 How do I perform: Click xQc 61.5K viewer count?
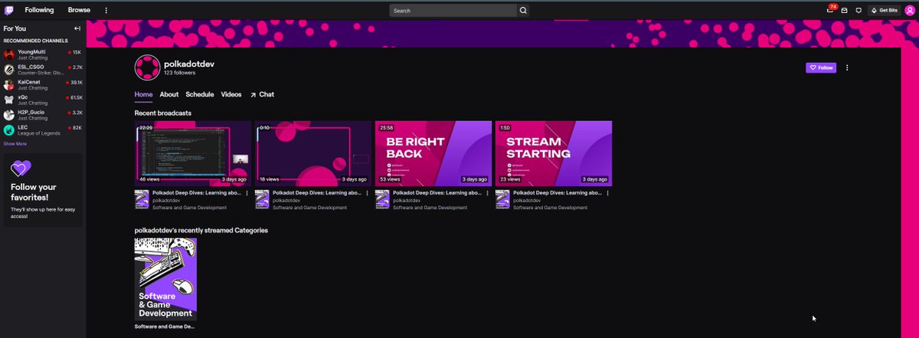(x=76, y=97)
